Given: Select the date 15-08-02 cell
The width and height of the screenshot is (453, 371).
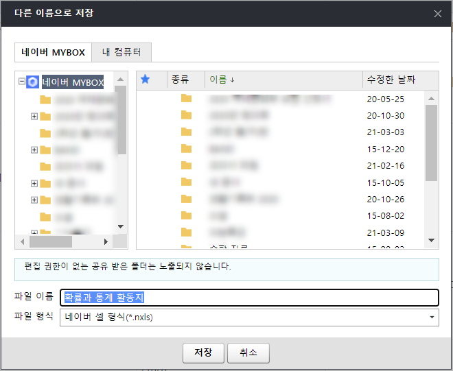Looking at the screenshot, I should [x=386, y=215].
